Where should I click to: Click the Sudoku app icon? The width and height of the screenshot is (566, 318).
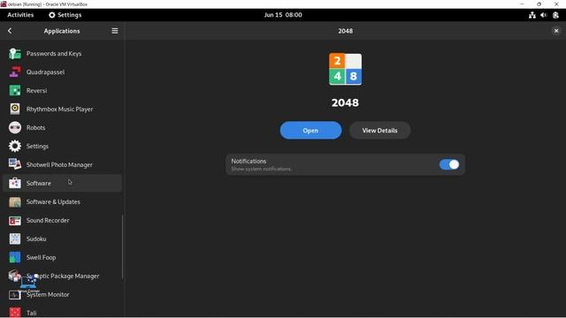(x=15, y=238)
